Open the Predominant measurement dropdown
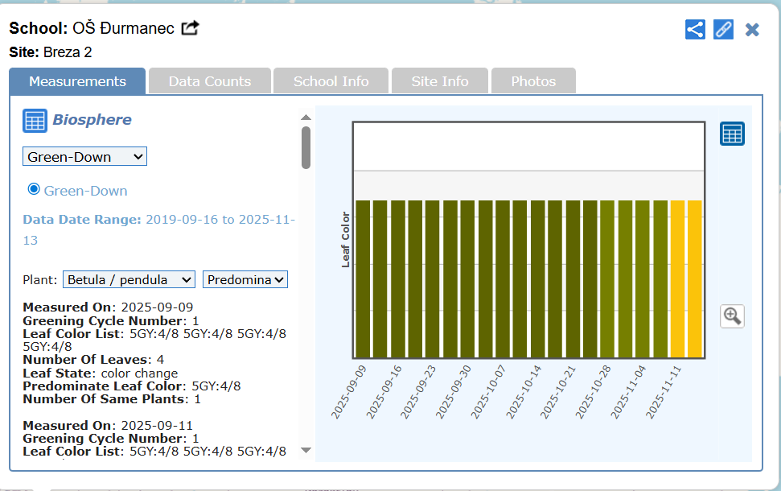Viewport: 781px width, 491px height. tap(245, 279)
